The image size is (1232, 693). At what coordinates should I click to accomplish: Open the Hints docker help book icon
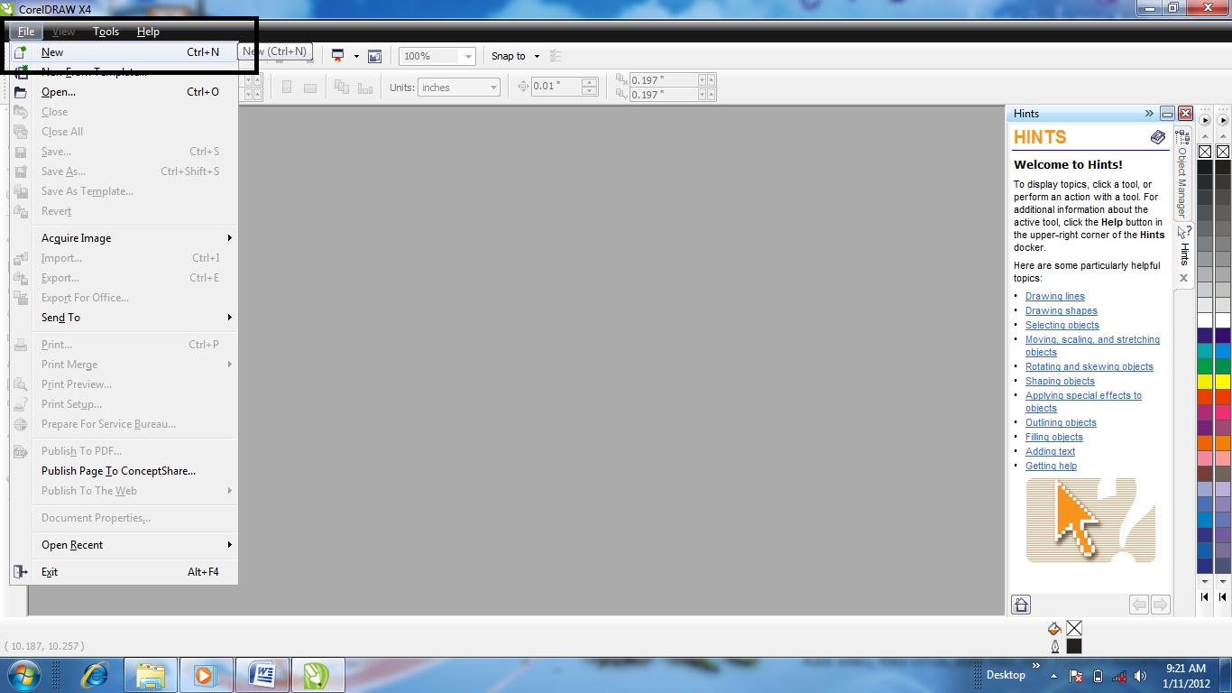1158,137
